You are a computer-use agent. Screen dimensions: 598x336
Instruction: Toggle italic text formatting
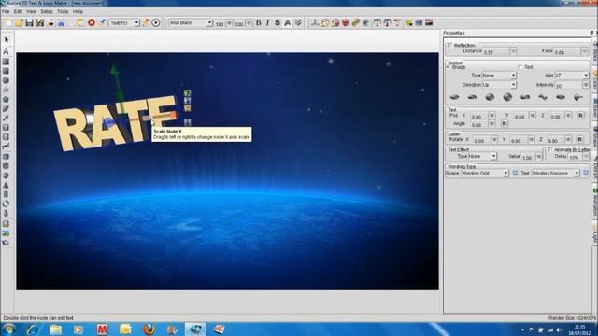(x=268, y=22)
